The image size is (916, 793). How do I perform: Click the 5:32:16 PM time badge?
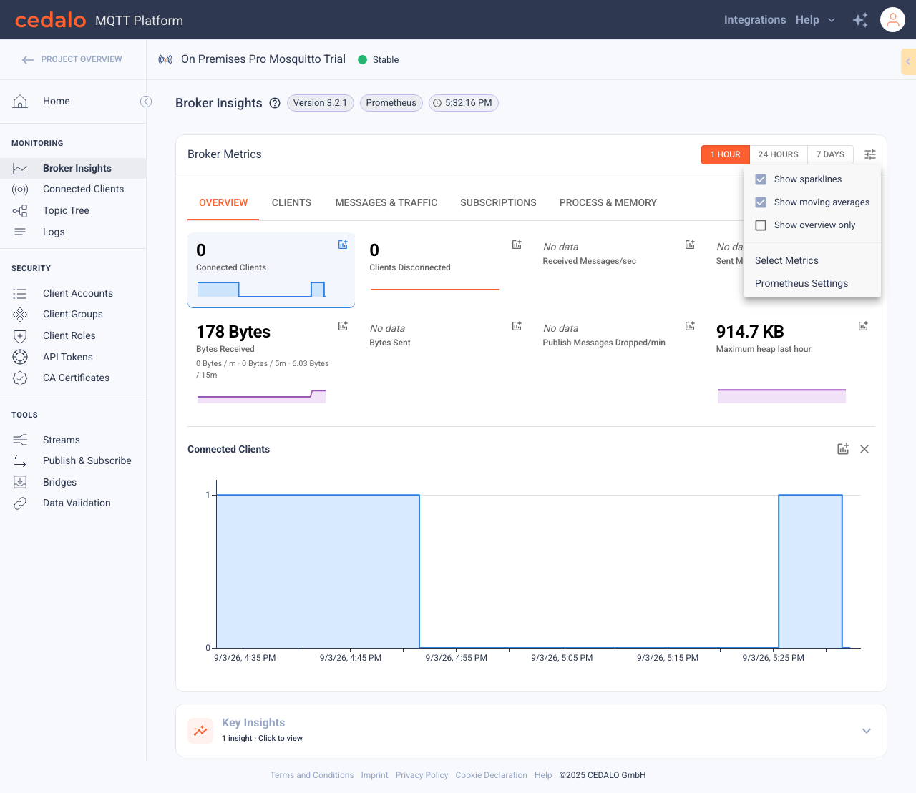[464, 103]
